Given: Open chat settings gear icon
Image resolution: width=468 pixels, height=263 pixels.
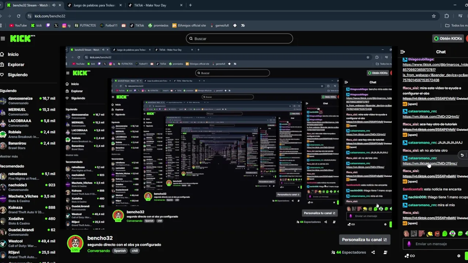Looking at the screenshot, I should (459, 256).
